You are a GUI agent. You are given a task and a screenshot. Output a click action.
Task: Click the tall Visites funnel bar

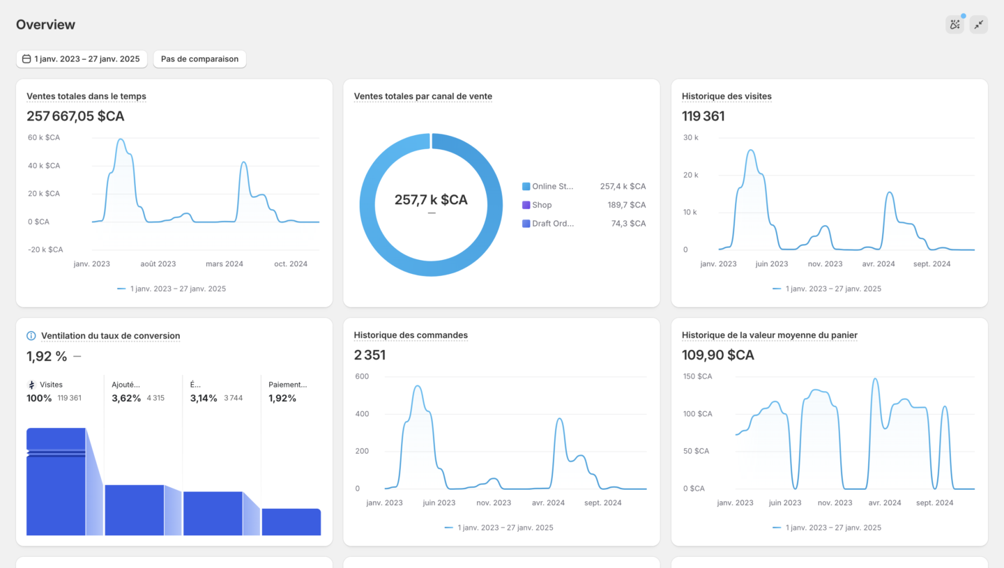click(56, 488)
